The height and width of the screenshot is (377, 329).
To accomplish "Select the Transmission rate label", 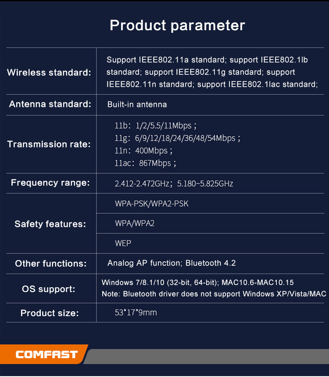I will click(x=49, y=144).
